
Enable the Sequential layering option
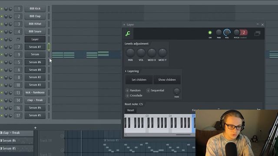pyautogui.click(x=148, y=91)
